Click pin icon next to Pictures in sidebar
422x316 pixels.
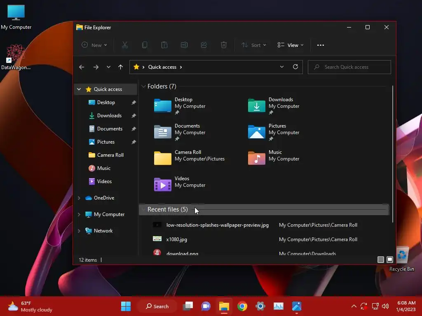(134, 142)
